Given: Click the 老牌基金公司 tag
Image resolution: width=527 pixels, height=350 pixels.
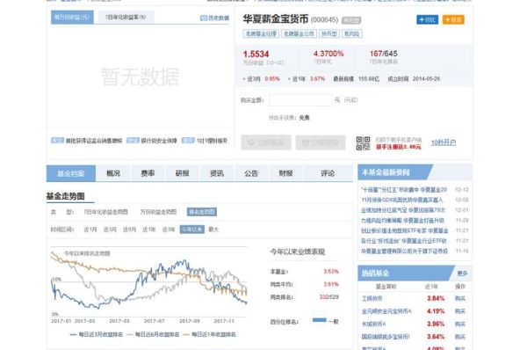Looking at the screenshot, I should coord(299,33).
